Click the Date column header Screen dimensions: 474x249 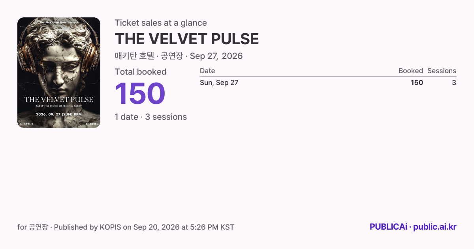coord(207,71)
